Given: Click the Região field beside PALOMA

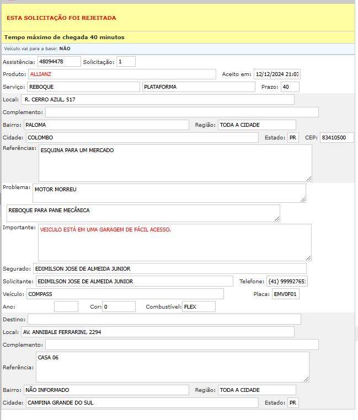Looking at the screenshot, I should (x=257, y=125).
